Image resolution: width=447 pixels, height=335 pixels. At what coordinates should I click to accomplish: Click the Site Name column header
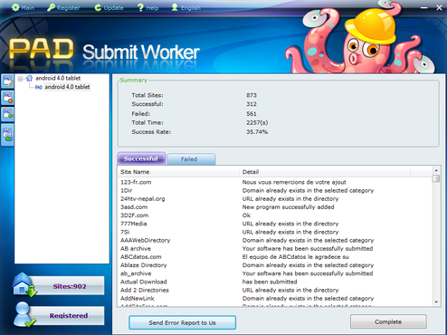point(179,172)
